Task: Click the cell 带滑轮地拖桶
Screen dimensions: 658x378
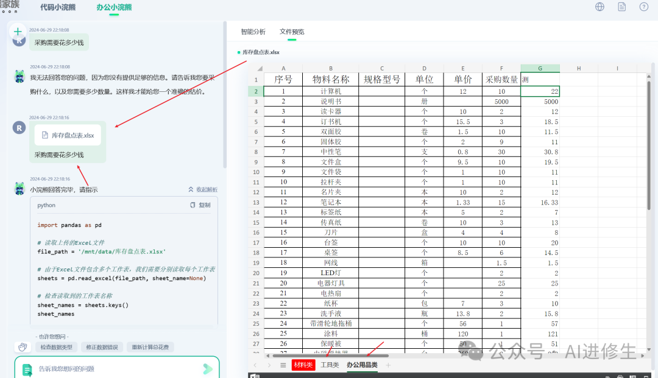Action: pyautogui.click(x=331, y=323)
